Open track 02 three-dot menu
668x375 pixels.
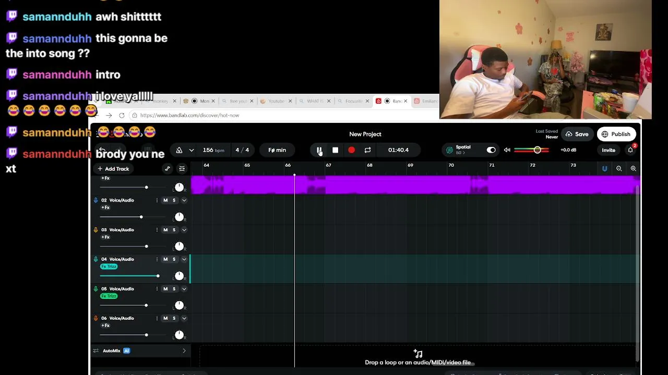tap(157, 201)
